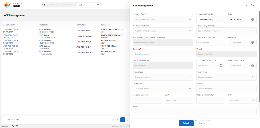Click the form panel vertical scrollbar

pos(259,56)
